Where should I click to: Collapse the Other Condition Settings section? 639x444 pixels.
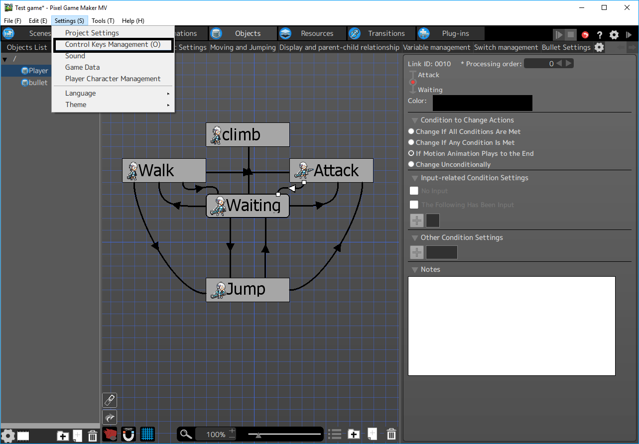pyautogui.click(x=414, y=238)
